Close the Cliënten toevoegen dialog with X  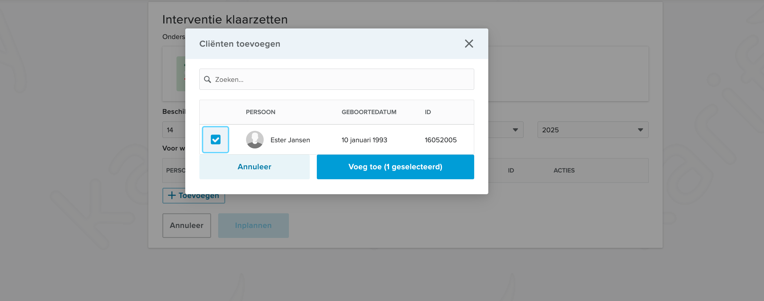pyautogui.click(x=469, y=43)
